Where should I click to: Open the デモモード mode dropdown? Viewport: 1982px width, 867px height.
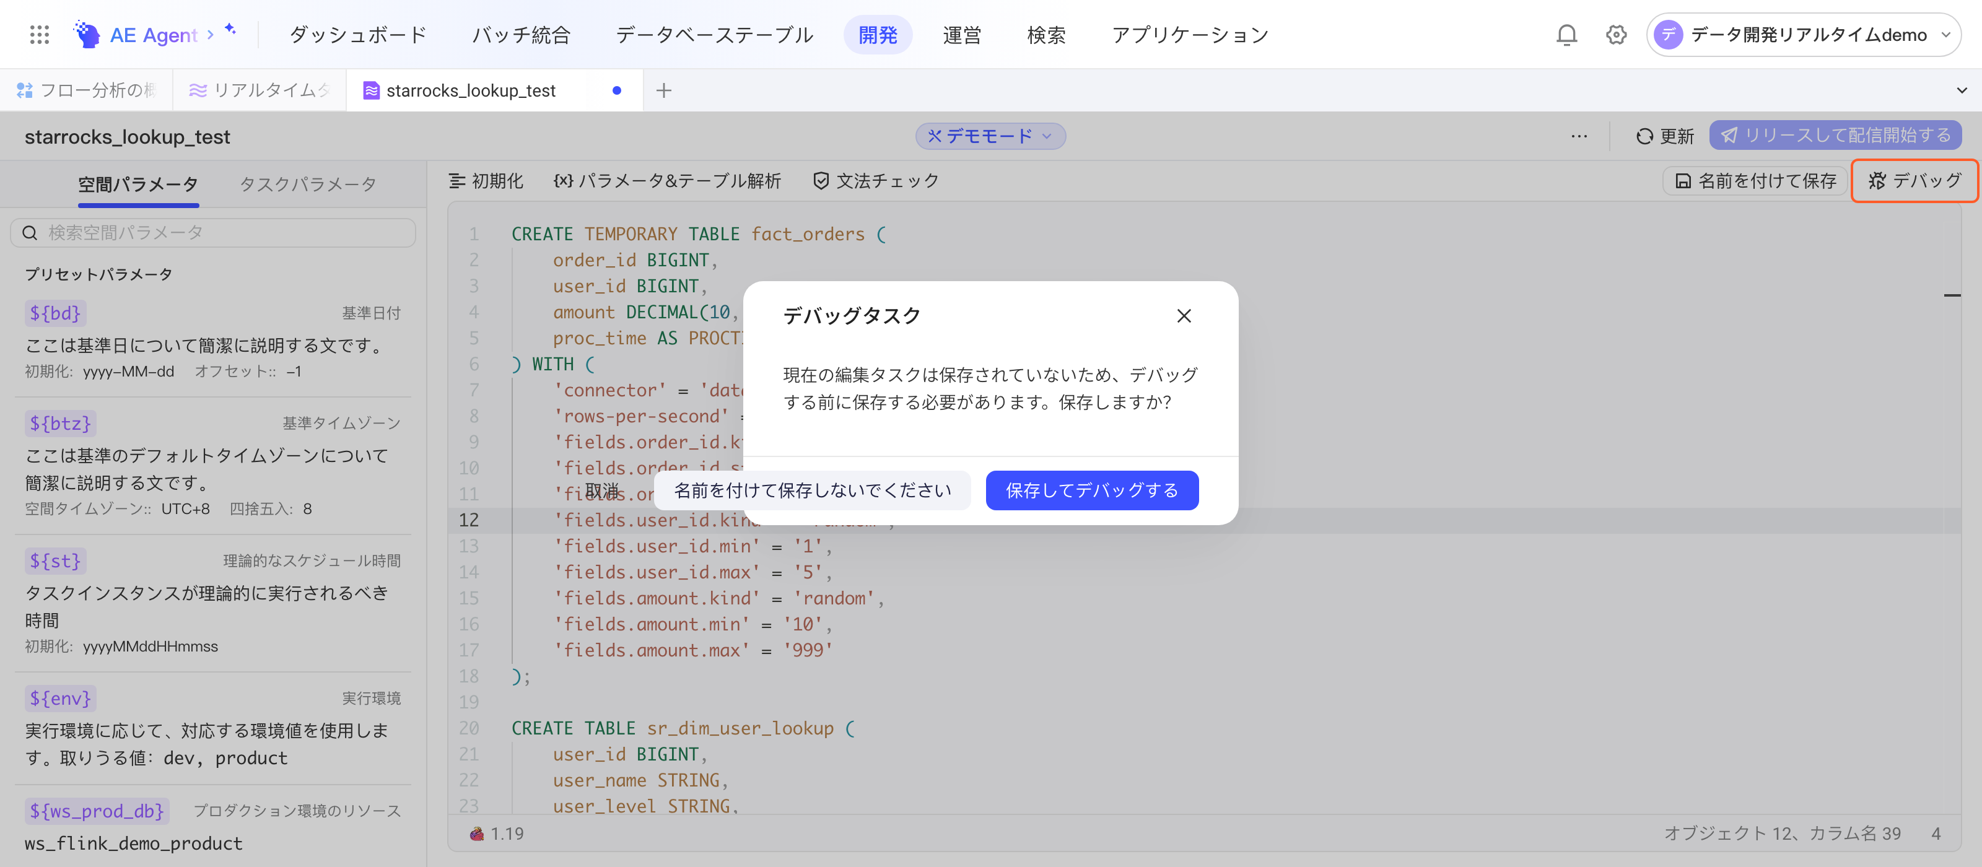[990, 136]
